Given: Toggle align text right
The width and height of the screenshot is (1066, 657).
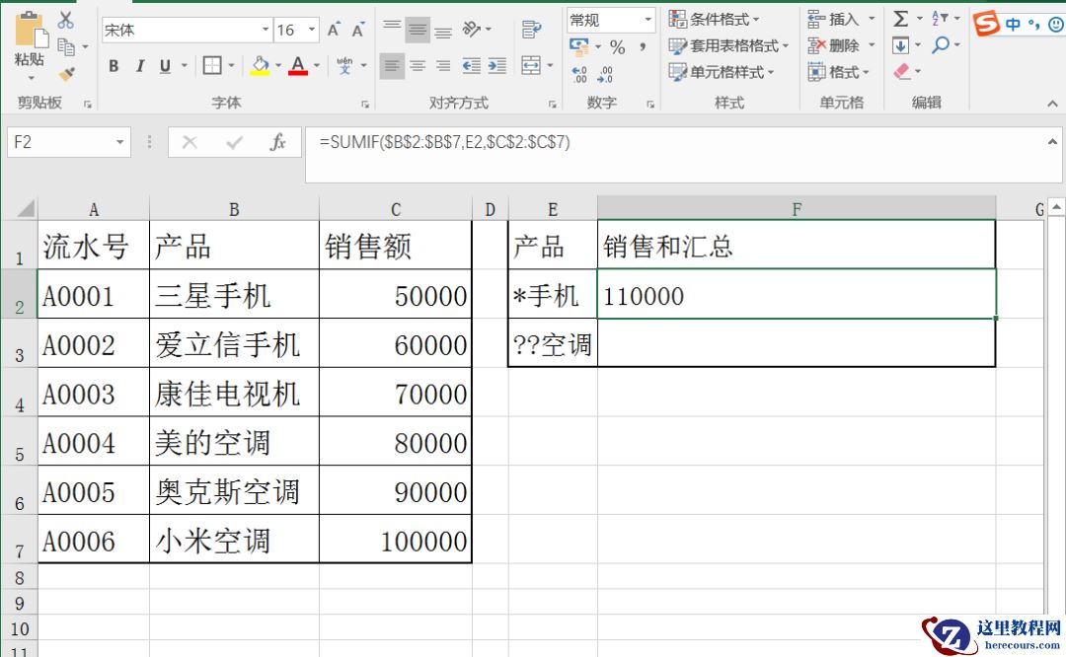Looking at the screenshot, I should (443, 66).
